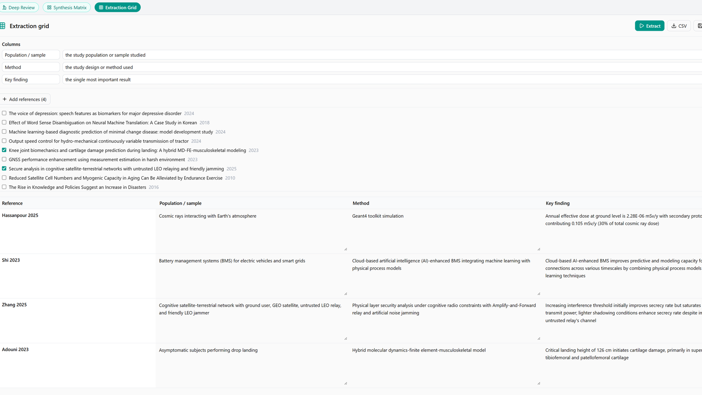Edit 'Battery management systems (BMS)' population cell
Image resolution: width=702 pixels, height=395 pixels.
[x=252, y=276]
